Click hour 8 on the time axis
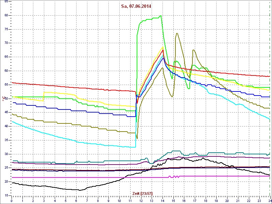272x204 pixels. coord(98,201)
